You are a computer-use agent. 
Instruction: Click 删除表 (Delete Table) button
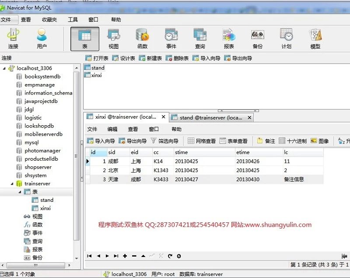(x=177, y=58)
